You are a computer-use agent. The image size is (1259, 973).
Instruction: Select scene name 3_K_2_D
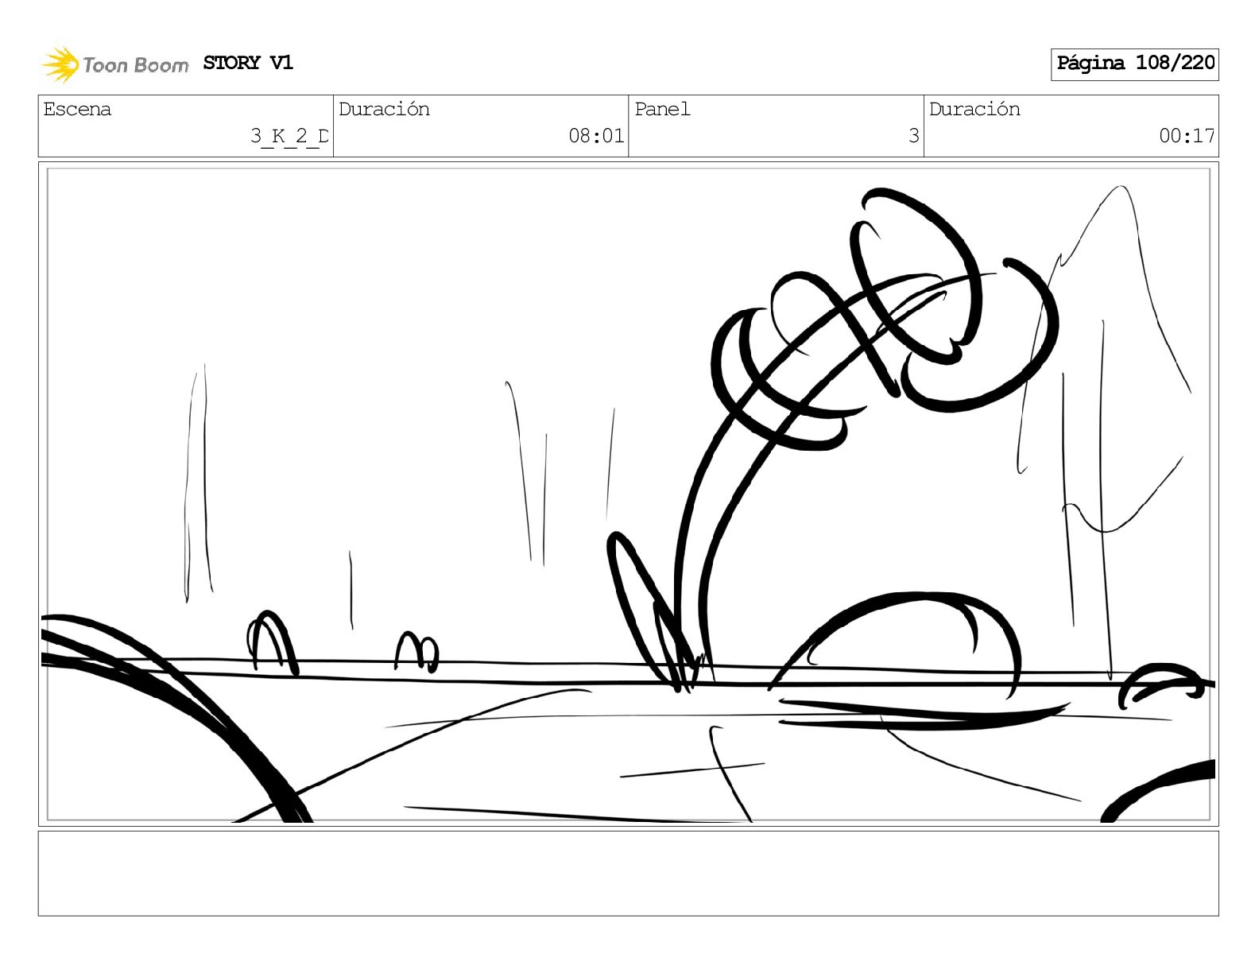(289, 136)
